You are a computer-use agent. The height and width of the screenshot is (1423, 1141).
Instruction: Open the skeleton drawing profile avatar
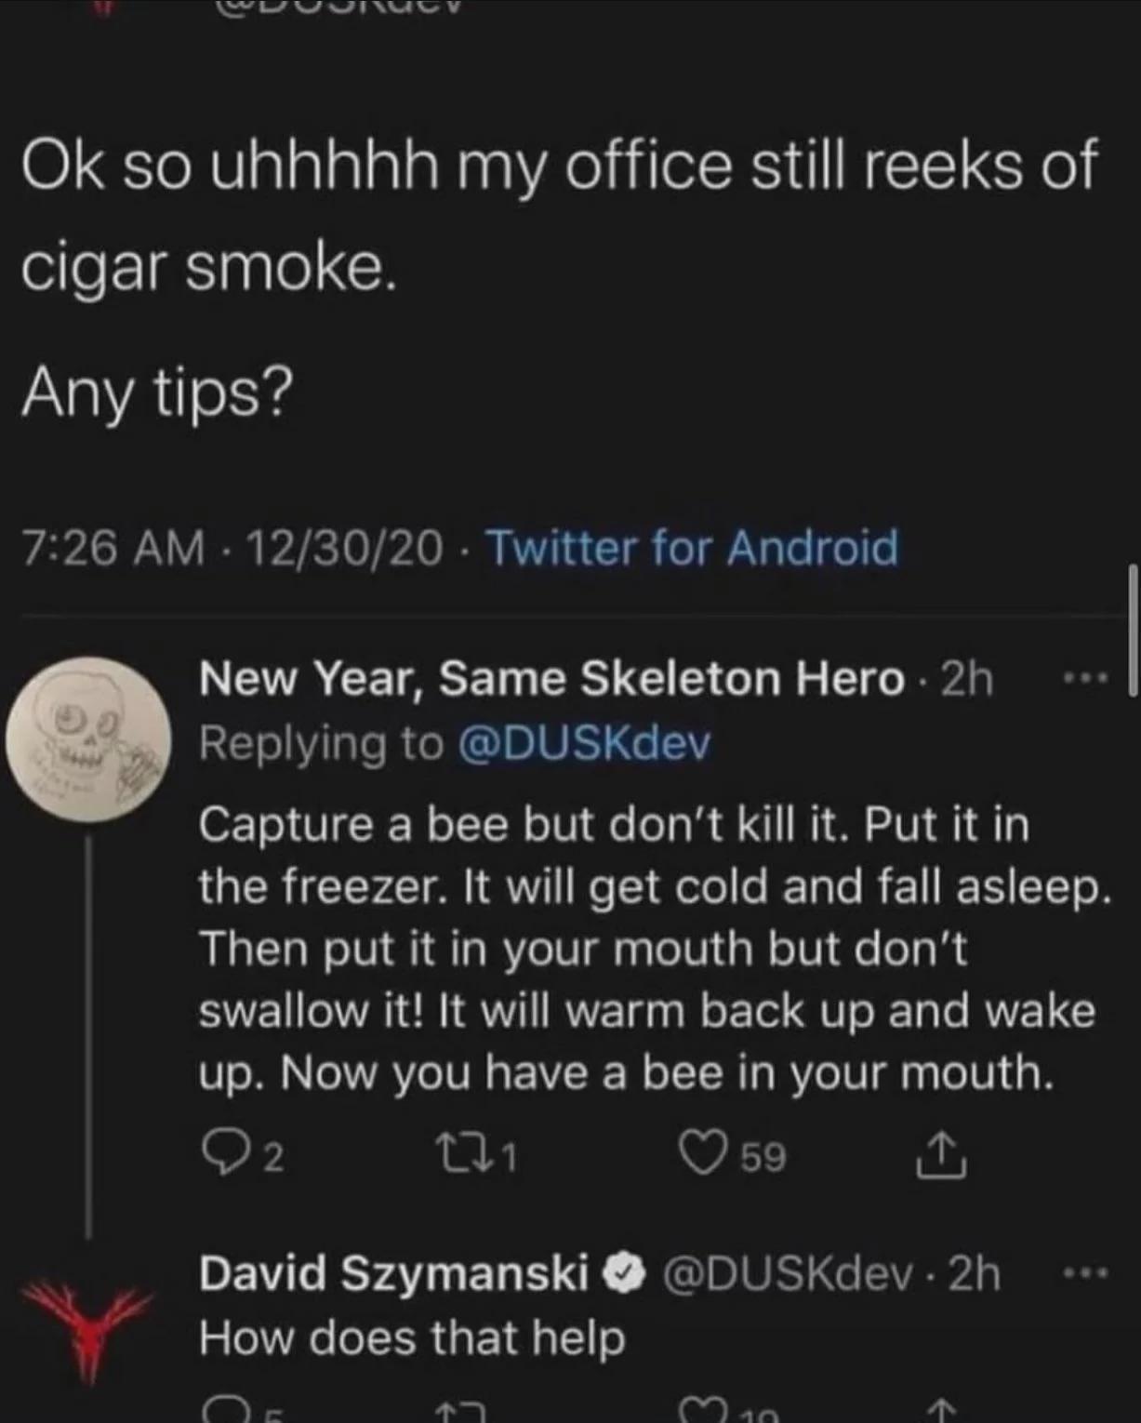[x=88, y=739]
